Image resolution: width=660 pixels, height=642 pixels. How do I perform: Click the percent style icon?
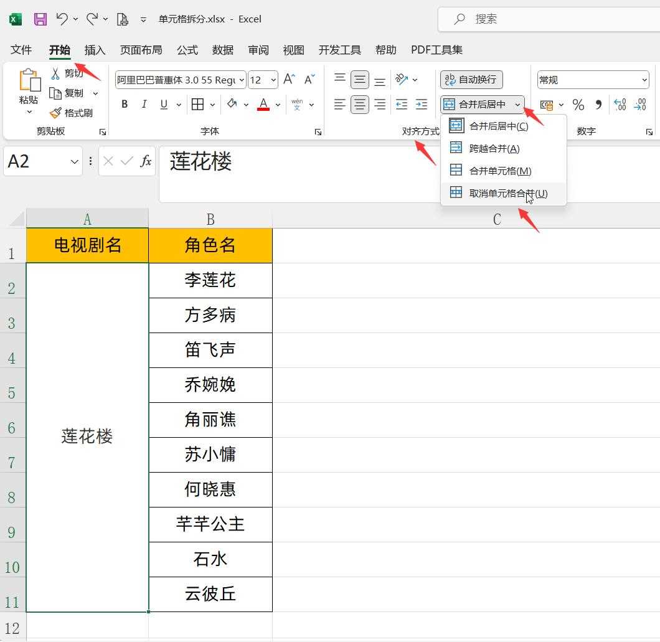[578, 105]
